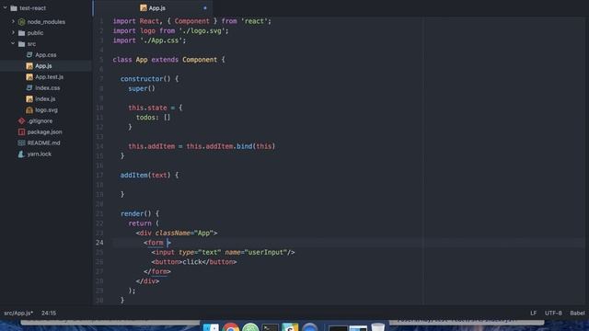Image resolution: width=589 pixels, height=331 pixels.
Task: Click the closing '</form>' tag on line 27
Action: [x=157, y=271]
